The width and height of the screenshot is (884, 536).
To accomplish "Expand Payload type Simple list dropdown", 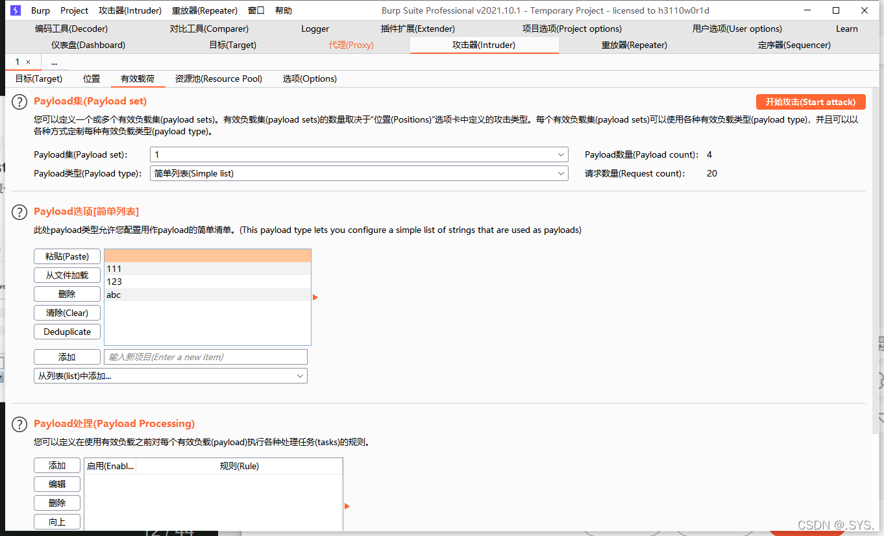I will (x=359, y=173).
